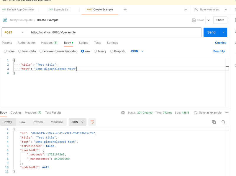Open the POST method dropdown
Image resolution: width=236 pixels, height=176 pixels.
click(14, 32)
